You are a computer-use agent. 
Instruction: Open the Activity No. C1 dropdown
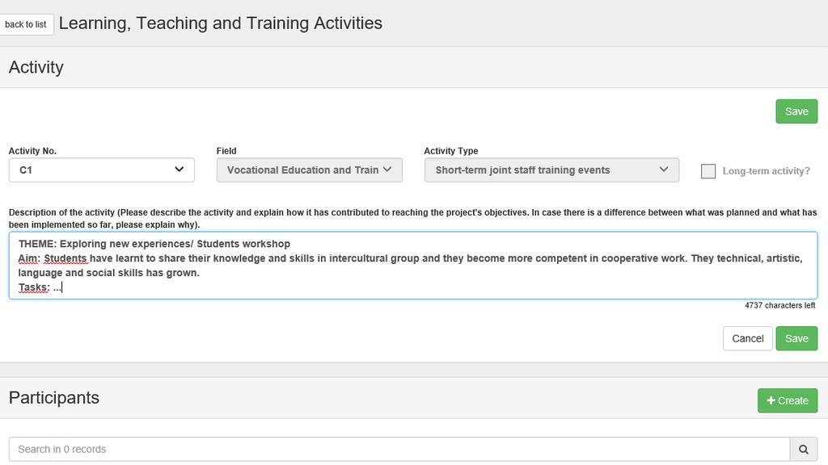(101, 170)
